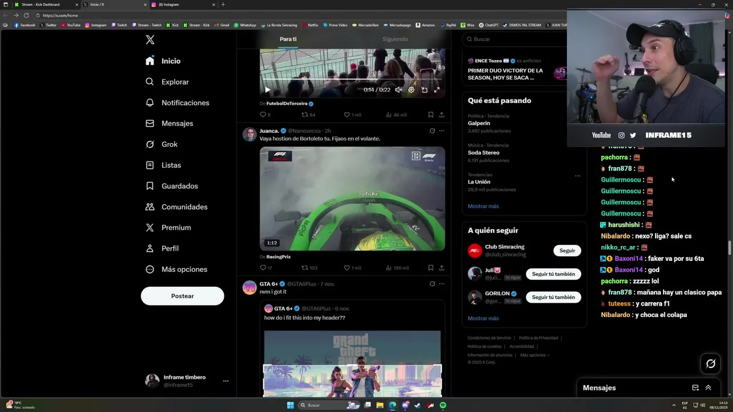Open the Inframe timbero account menu dots

(226, 381)
